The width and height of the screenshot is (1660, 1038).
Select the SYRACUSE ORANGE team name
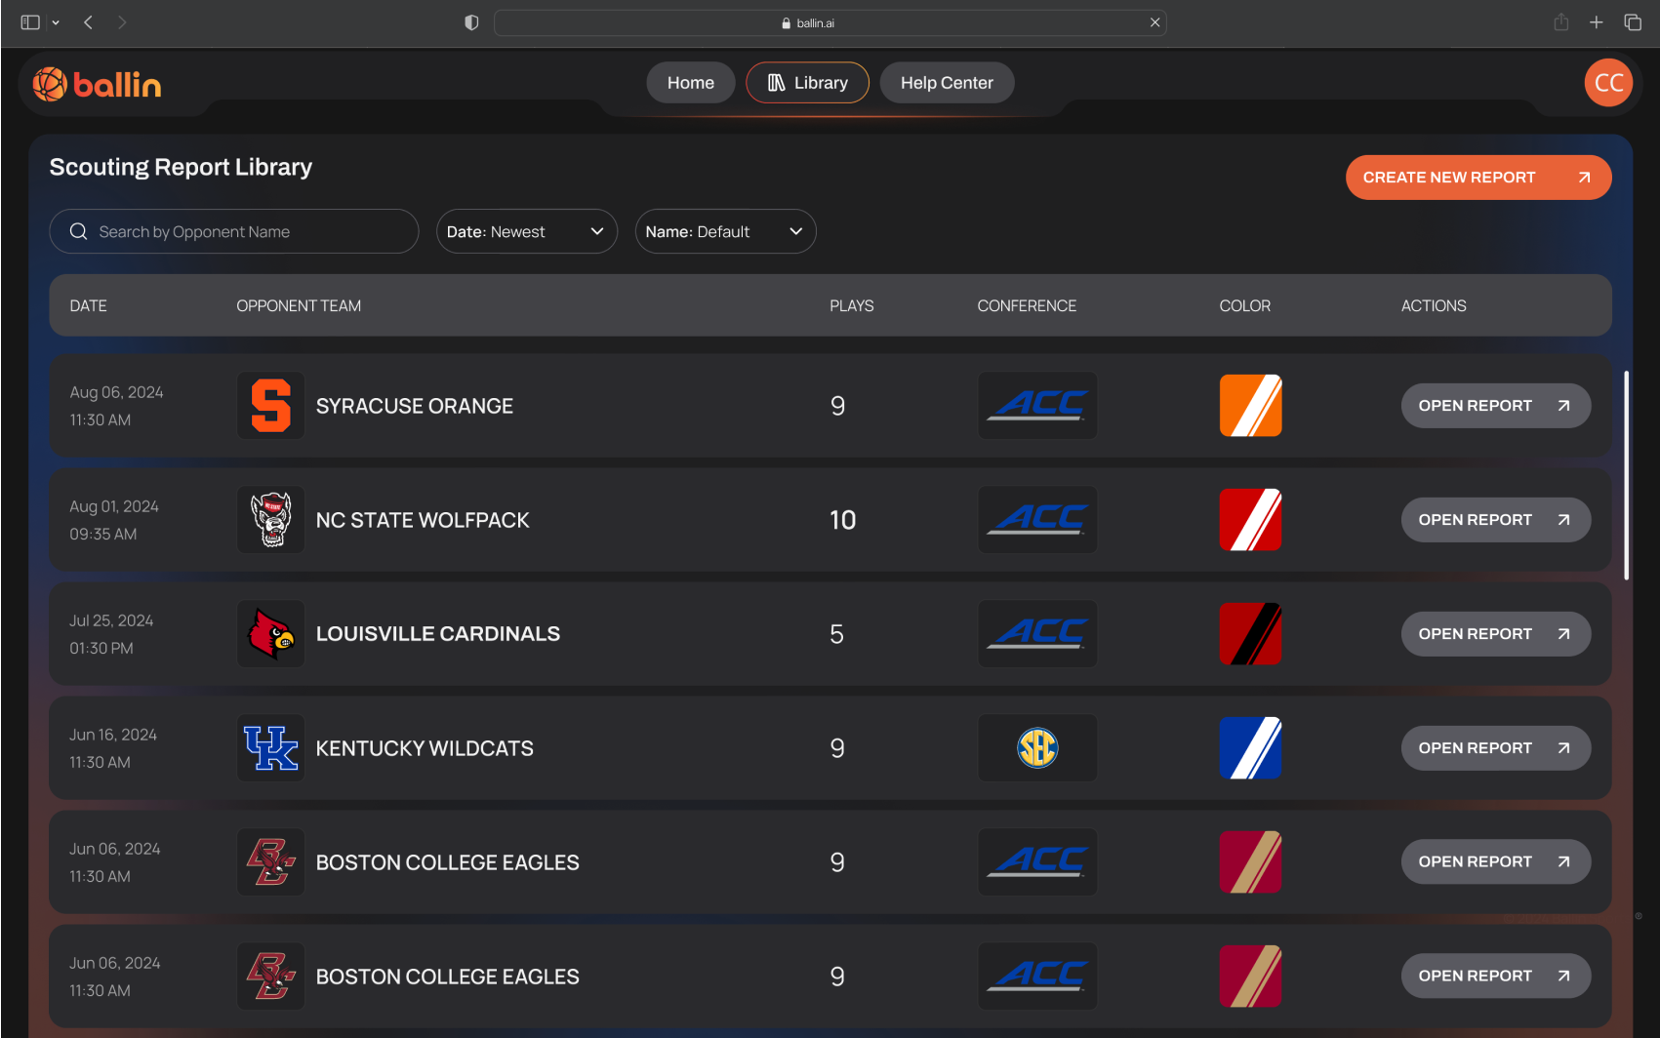415,406
